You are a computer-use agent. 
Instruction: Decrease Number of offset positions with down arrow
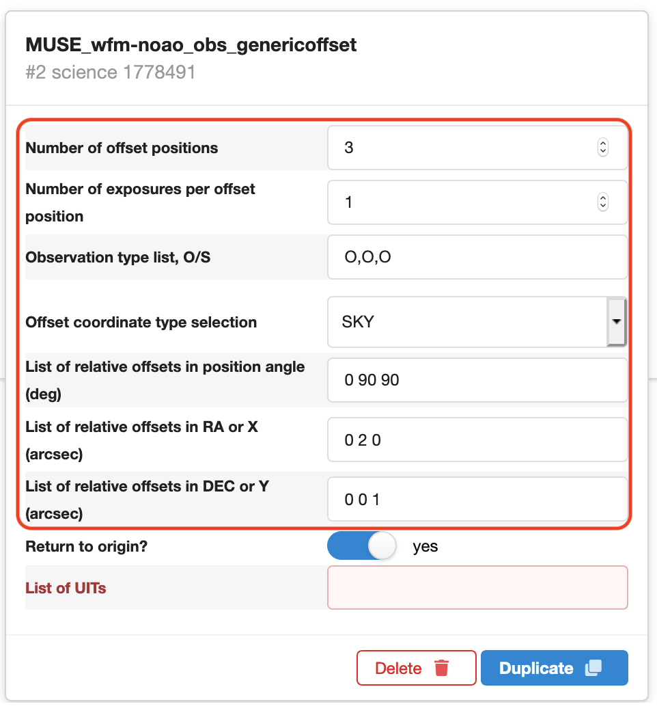pos(603,152)
